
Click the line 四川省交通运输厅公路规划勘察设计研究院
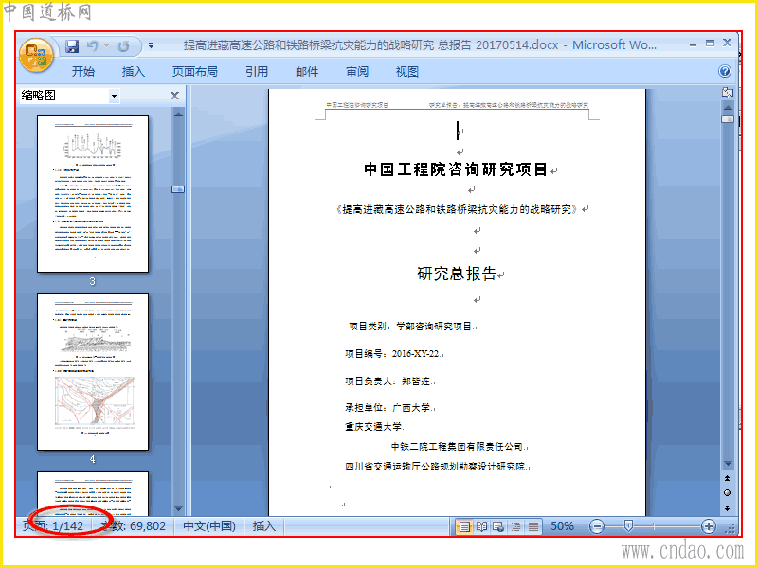[x=435, y=467]
